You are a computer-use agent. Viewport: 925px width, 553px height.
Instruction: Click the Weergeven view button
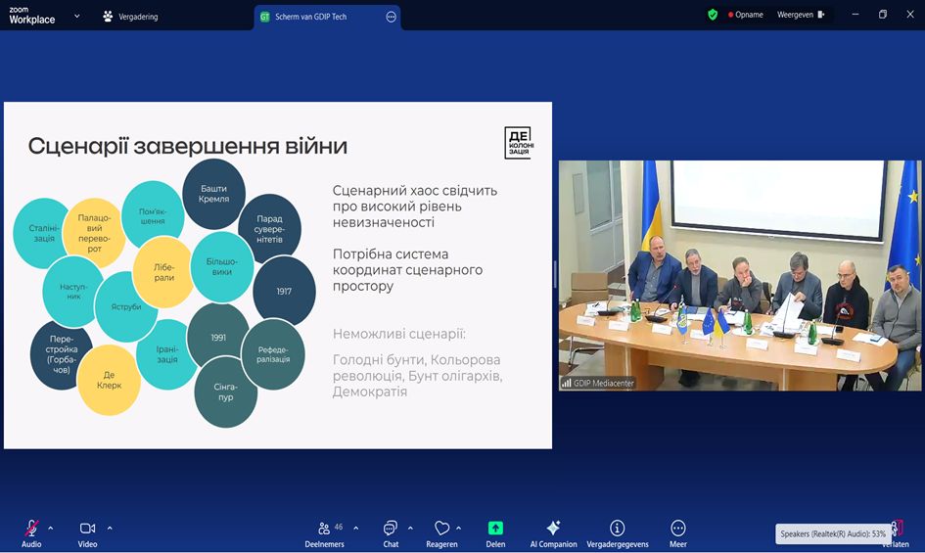pos(800,15)
